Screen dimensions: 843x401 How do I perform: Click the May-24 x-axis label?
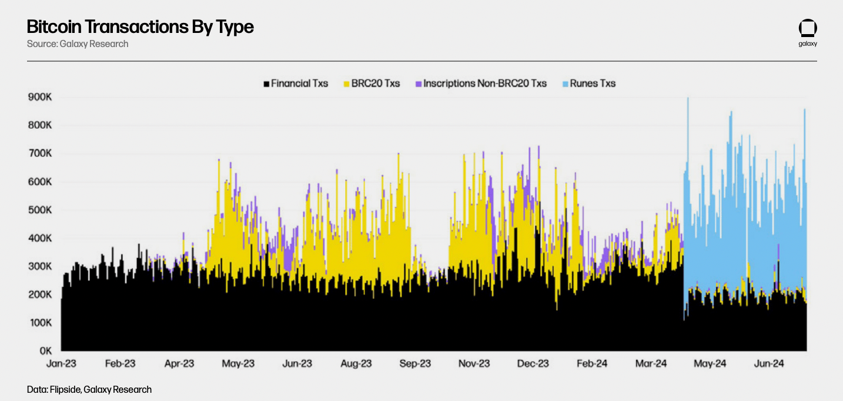pos(710,364)
